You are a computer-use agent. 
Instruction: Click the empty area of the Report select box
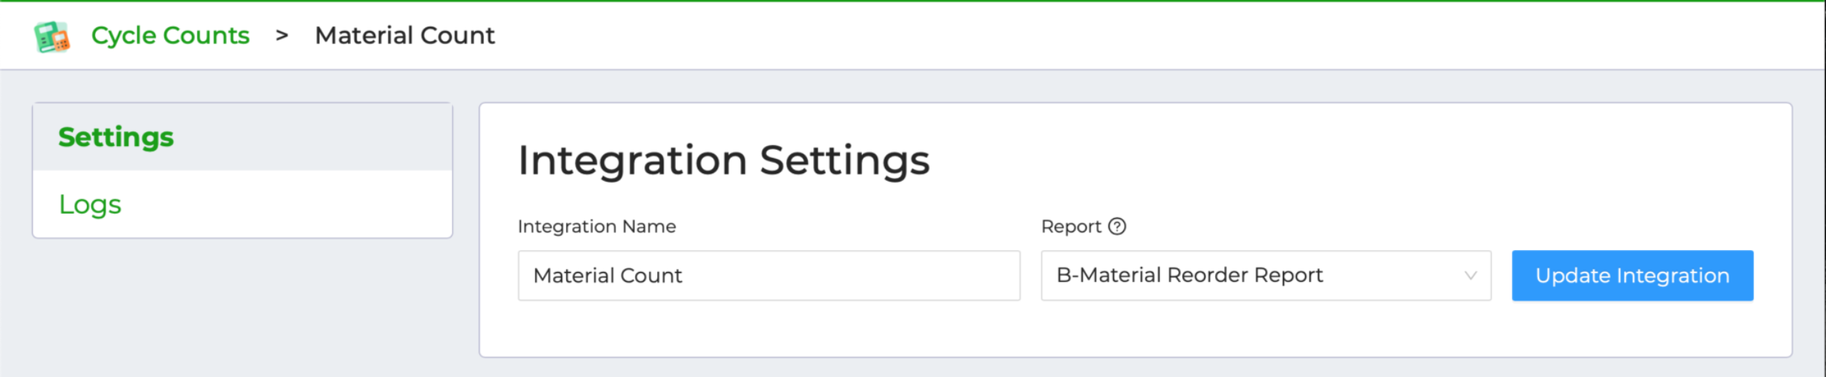[1392, 276]
